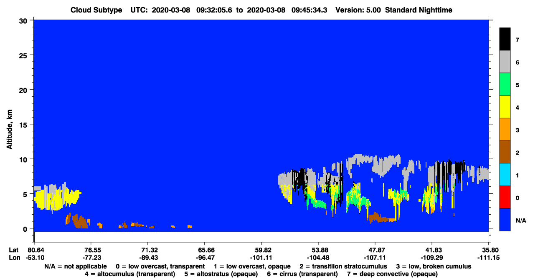The height and width of the screenshot is (278, 543).
Task: Click the colorbar label 'N/A'
Action: (x=521, y=220)
